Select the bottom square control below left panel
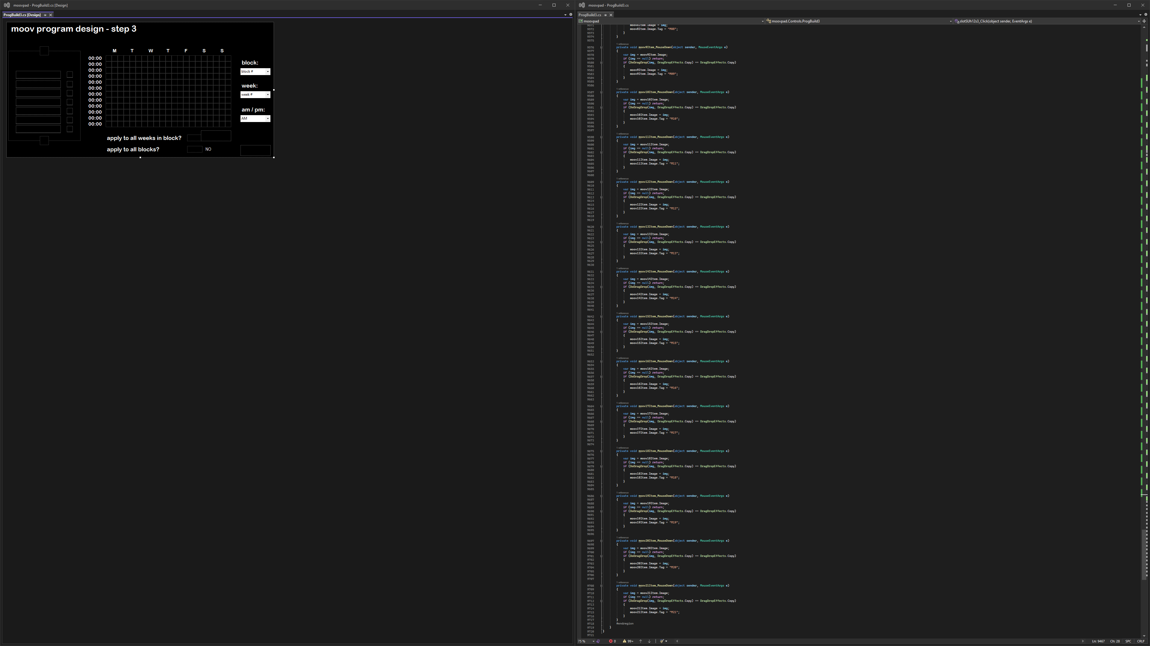1150x646 pixels. tap(44, 141)
